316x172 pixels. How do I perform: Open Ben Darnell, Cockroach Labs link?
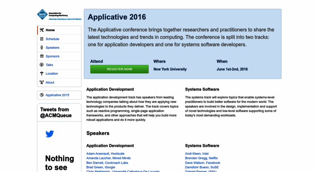(107, 163)
